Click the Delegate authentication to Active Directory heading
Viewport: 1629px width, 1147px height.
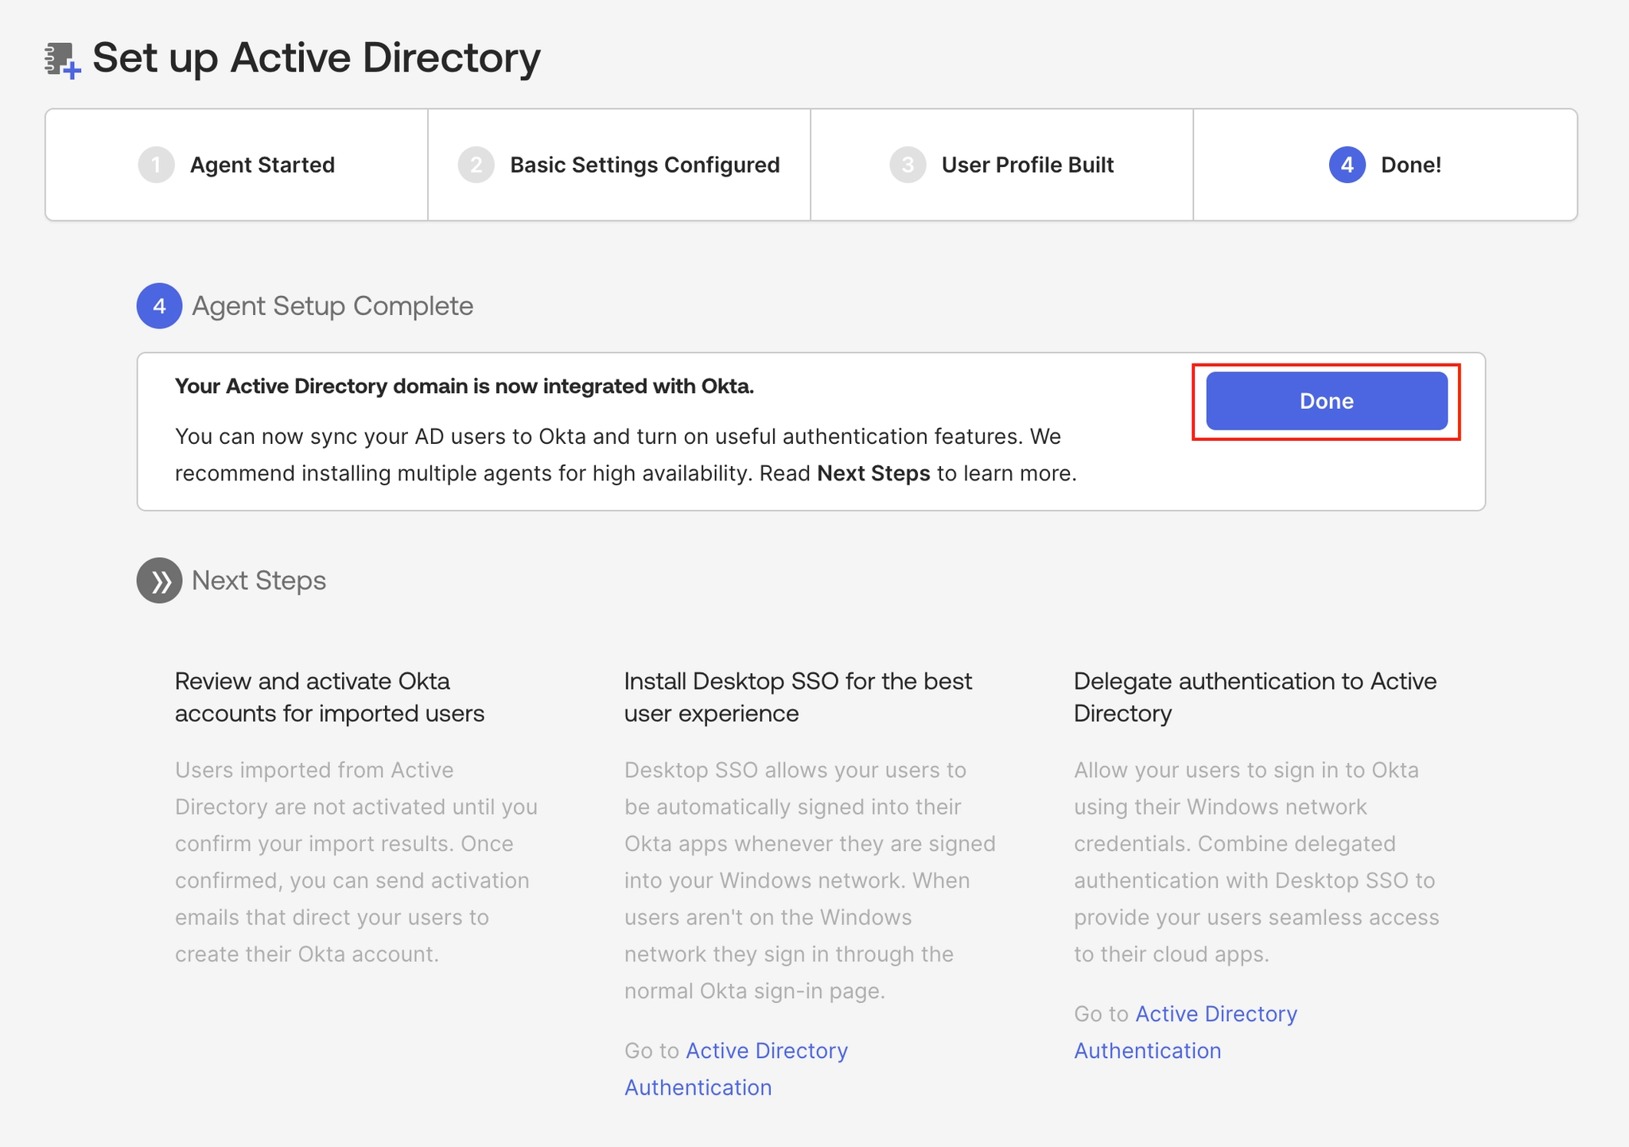click(x=1255, y=698)
